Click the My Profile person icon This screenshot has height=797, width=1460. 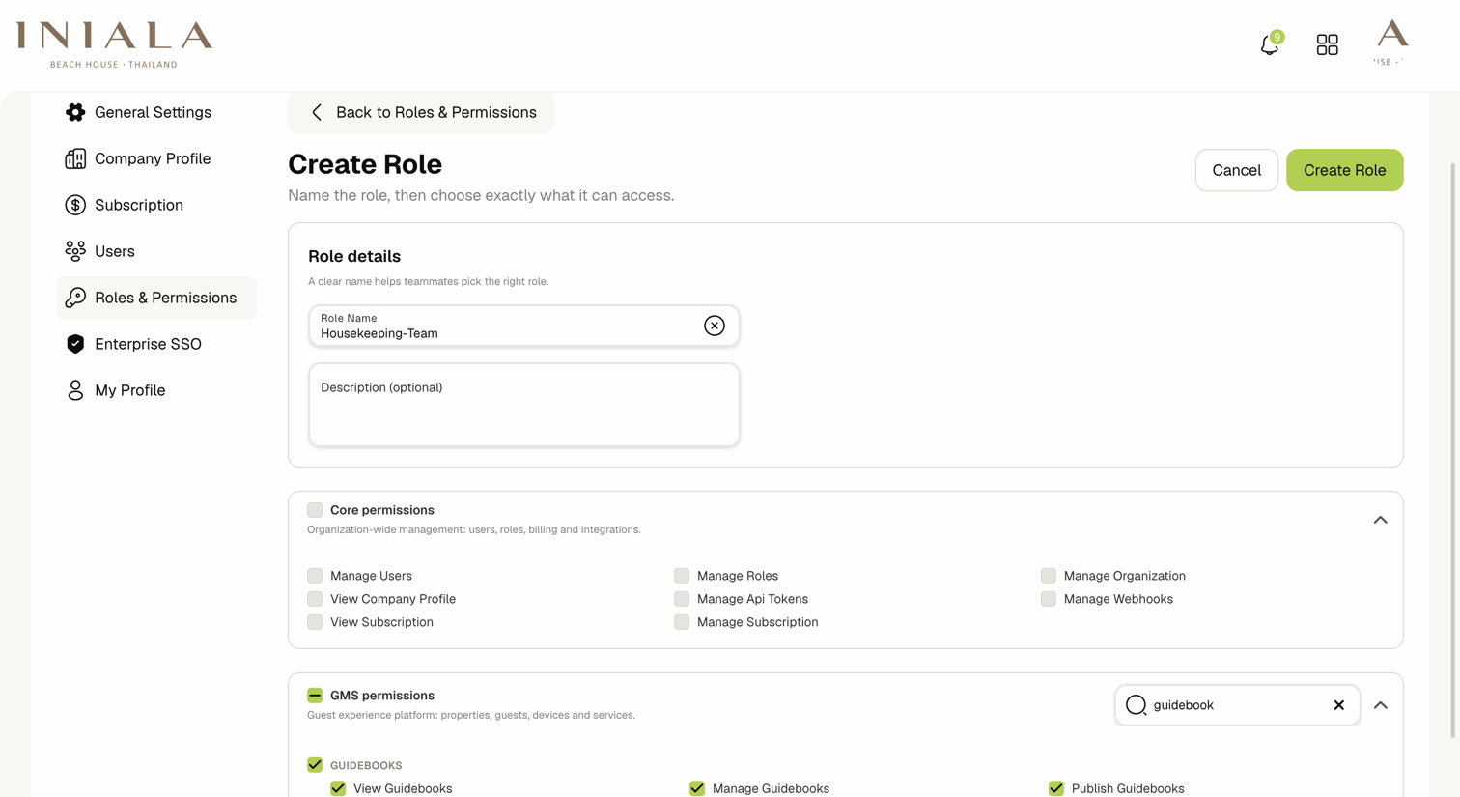(x=75, y=390)
